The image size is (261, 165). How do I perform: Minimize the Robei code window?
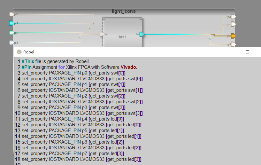[233, 52]
